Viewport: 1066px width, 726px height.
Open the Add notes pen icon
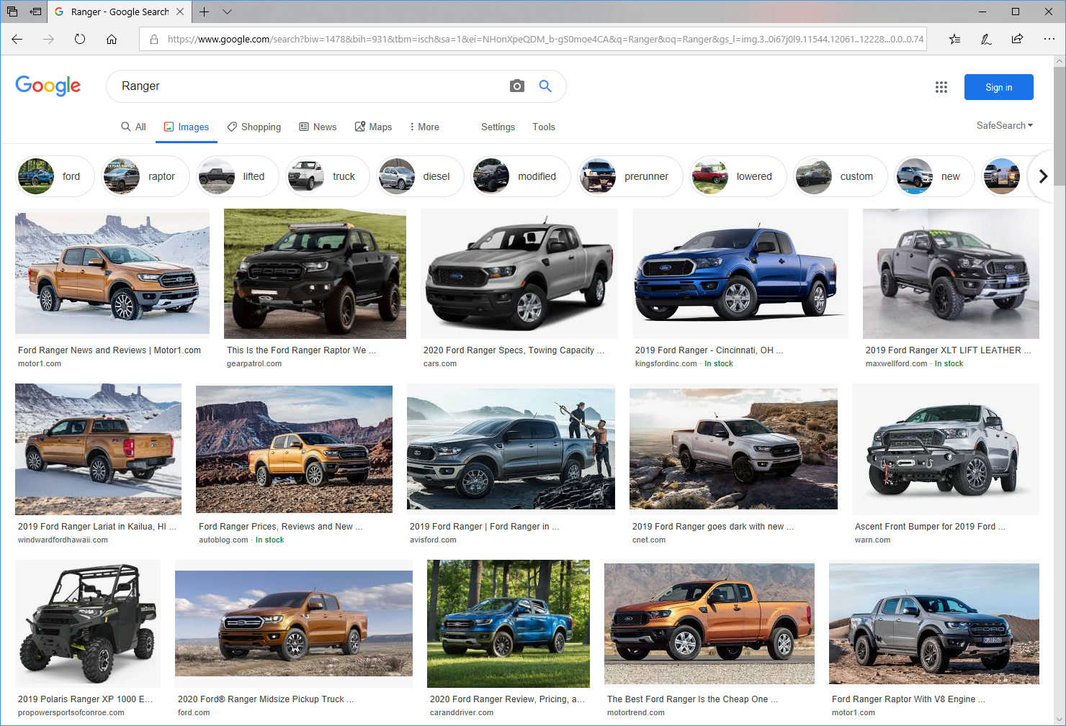tap(986, 40)
